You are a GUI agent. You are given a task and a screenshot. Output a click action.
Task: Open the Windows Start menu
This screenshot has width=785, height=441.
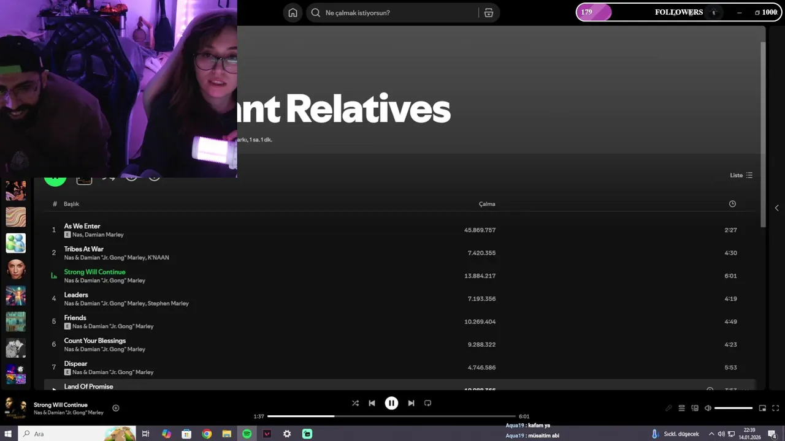(9, 434)
